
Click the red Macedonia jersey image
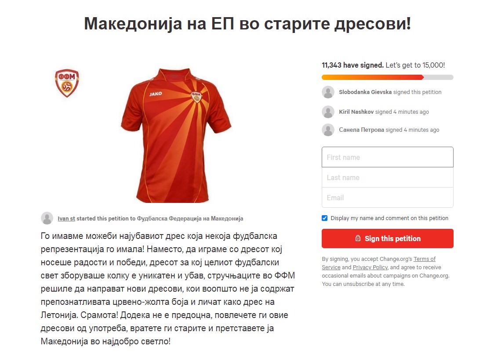pos(176,135)
